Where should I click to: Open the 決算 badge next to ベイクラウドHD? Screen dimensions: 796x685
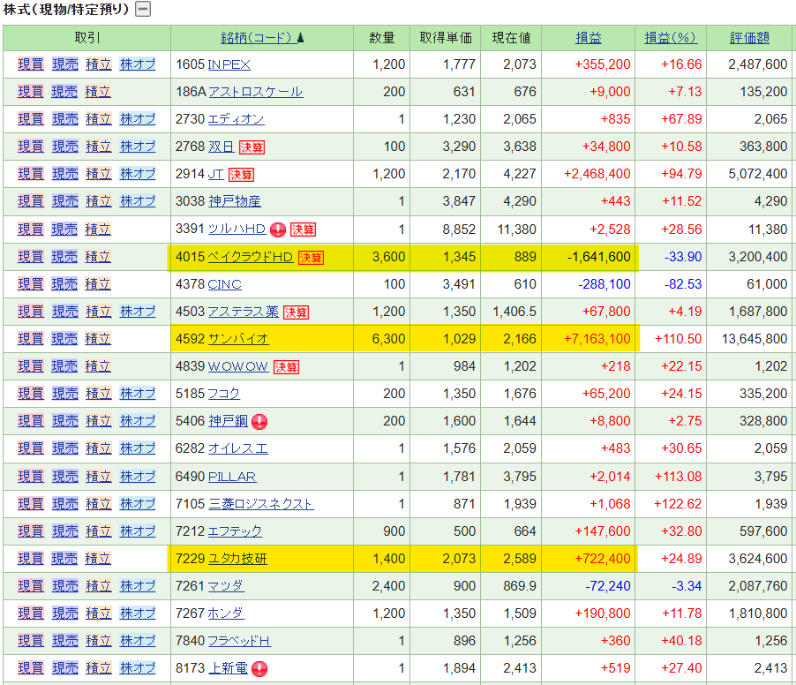coord(311,258)
